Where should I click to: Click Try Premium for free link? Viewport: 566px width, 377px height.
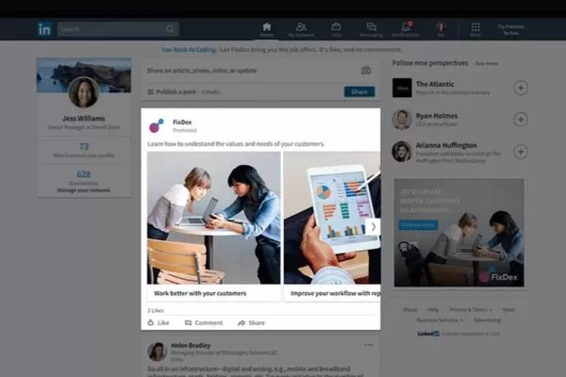[510, 29]
